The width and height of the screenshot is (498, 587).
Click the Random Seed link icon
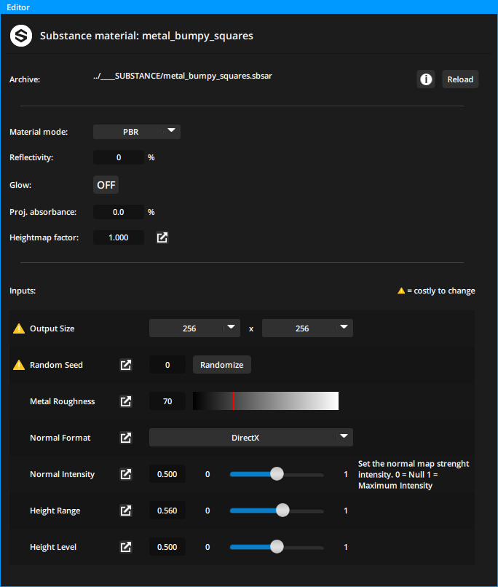tap(126, 365)
